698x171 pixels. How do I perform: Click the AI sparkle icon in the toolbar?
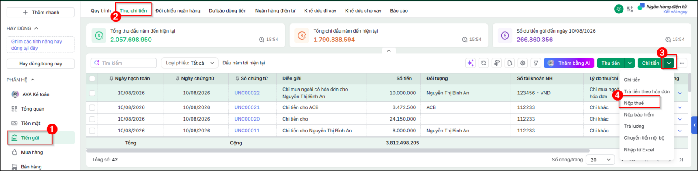[x=470, y=63]
